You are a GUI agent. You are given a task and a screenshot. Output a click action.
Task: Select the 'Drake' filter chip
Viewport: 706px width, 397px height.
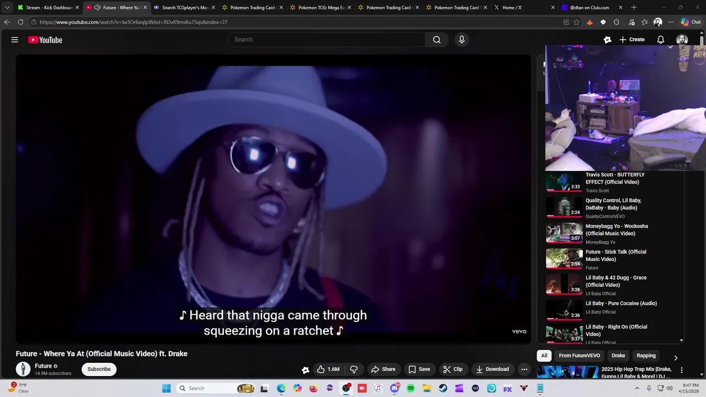tap(618, 356)
